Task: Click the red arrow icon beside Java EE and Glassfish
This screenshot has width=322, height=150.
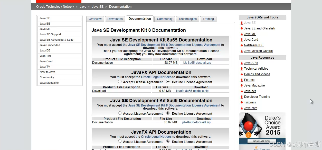Action: pos(242,29)
